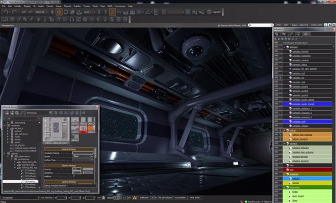Click the Redo arrow icon in the top toolbar
This screenshot has width=336, height=203.
pos(14,12)
